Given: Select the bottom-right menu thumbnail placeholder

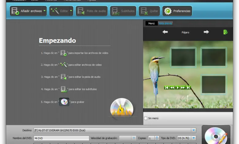Looking at the screenshot, I should [214, 85].
